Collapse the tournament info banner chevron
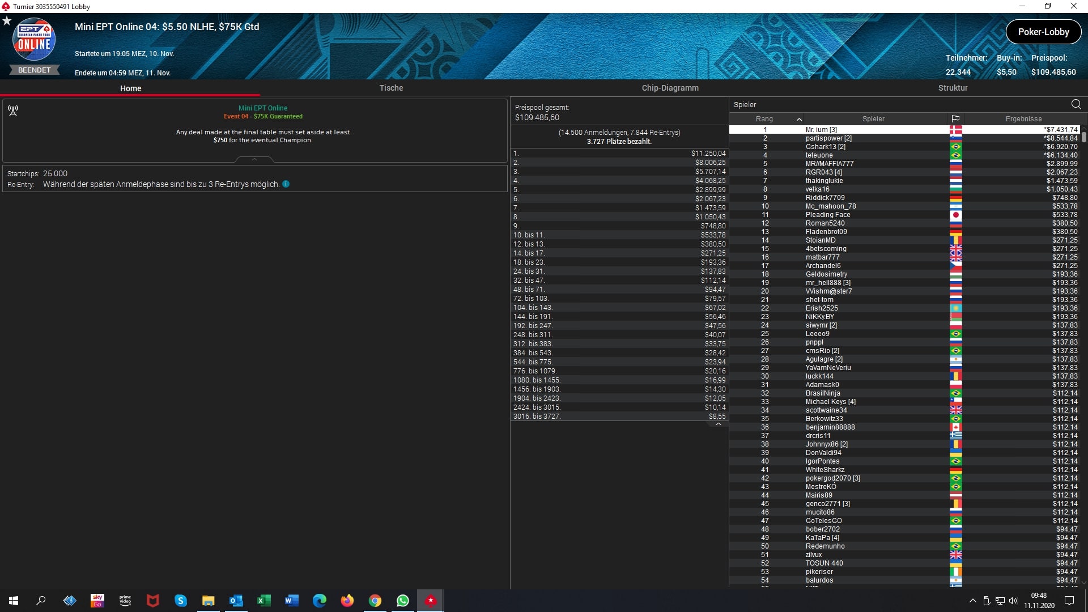1088x612 pixels. 254,159
